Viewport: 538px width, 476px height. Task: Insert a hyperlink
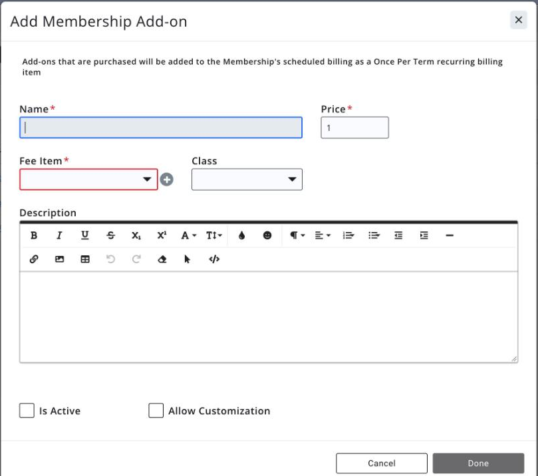click(x=34, y=259)
